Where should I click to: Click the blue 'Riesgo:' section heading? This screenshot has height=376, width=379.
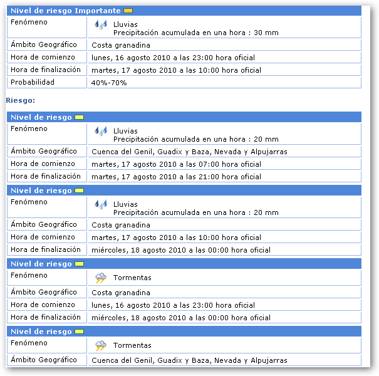[20, 100]
